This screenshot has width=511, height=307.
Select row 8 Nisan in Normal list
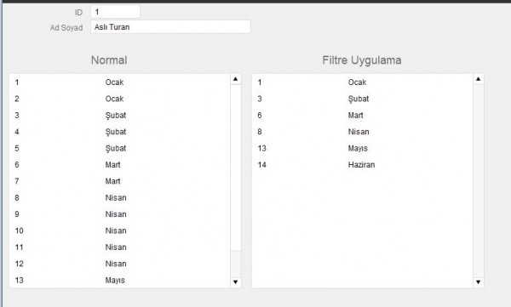tap(119, 197)
